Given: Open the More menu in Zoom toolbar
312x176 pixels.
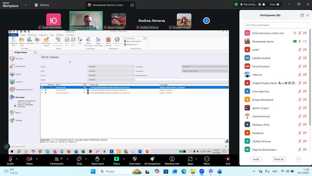Looking at the screenshot, I should pyautogui.click(x=207, y=159).
